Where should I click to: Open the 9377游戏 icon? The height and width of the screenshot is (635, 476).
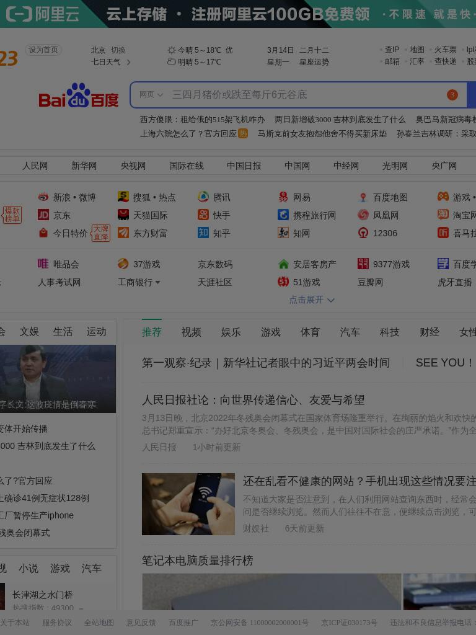coord(363,264)
